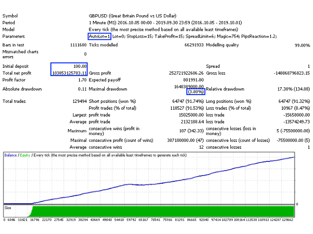Click the Average consecutive wins value 12

(201, 147)
